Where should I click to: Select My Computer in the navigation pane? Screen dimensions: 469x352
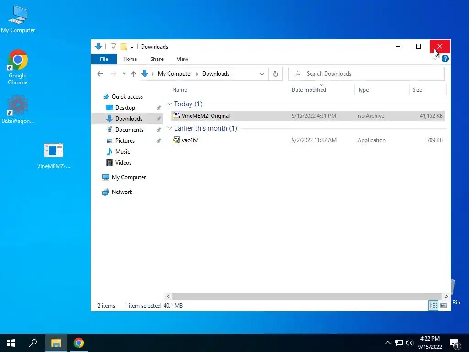click(x=124, y=177)
